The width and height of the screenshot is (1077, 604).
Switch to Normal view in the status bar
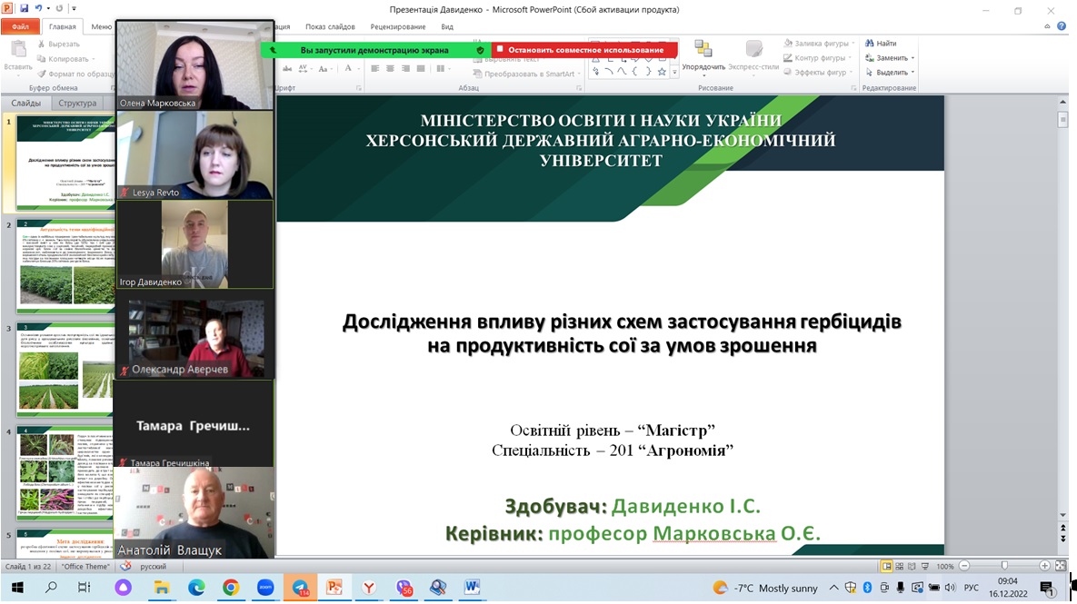[887, 566]
